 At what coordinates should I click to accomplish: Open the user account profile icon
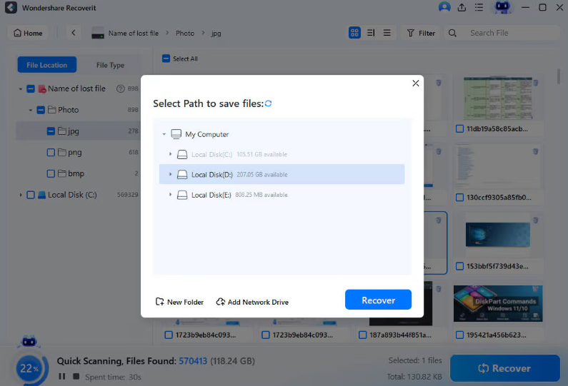pos(444,7)
